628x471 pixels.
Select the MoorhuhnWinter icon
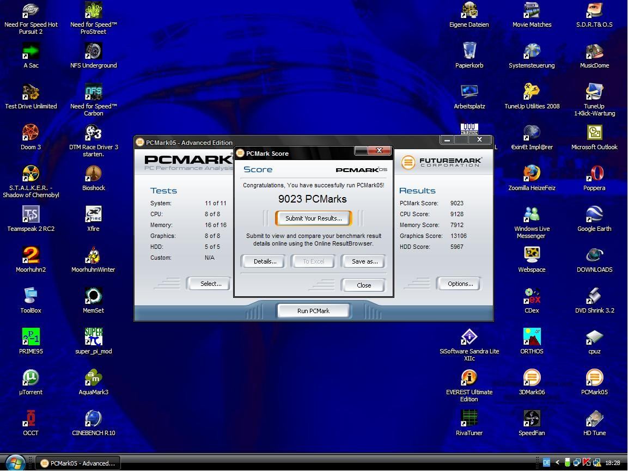93,256
